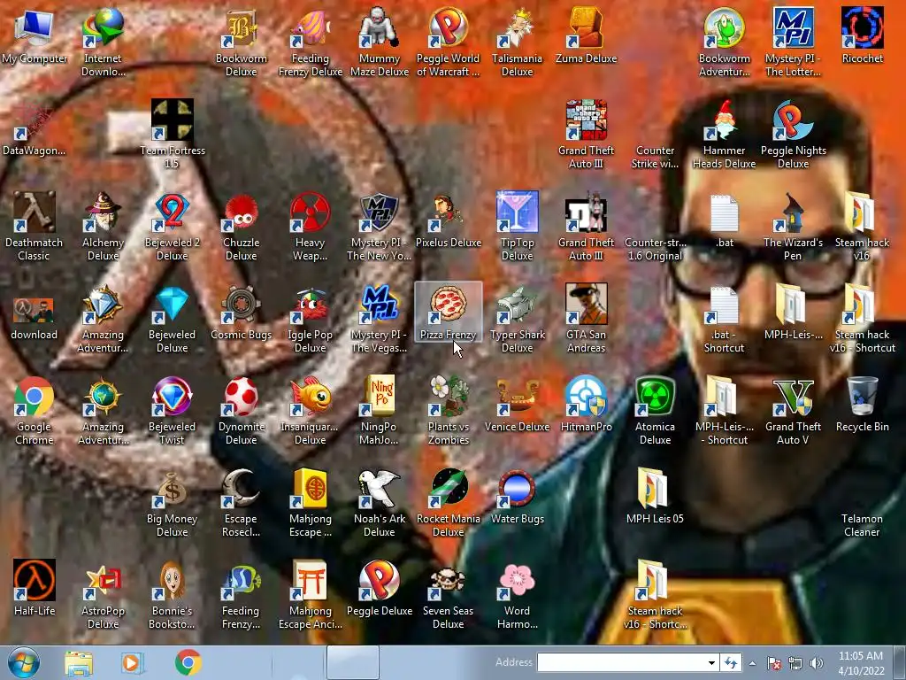Image resolution: width=906 pixels, height=680 pixels.
Task: Select the Telamon Cleaner desktop item
Action: click(x=862, y=525)
